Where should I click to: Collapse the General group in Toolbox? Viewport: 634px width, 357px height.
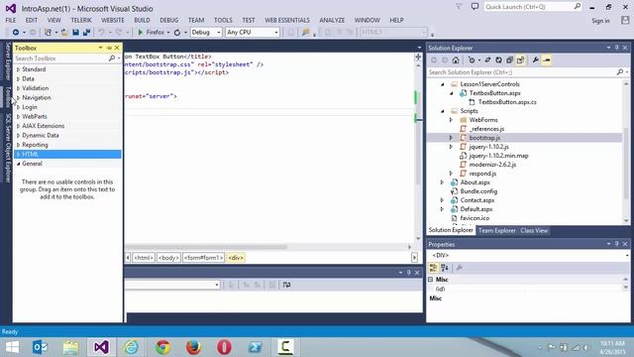[x=18, y=164]
